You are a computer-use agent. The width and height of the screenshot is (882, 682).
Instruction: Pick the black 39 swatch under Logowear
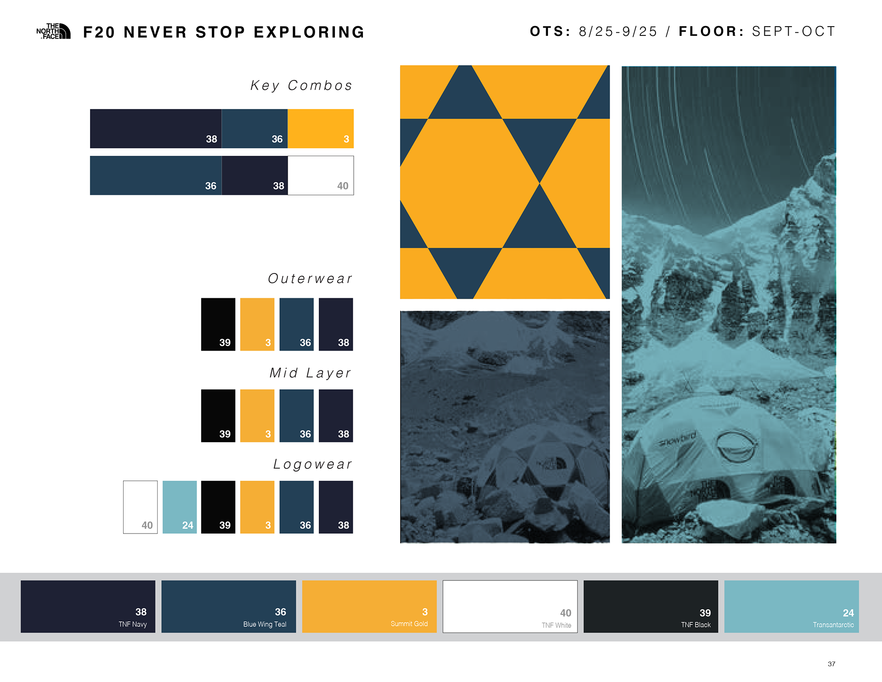coord(218,507)
